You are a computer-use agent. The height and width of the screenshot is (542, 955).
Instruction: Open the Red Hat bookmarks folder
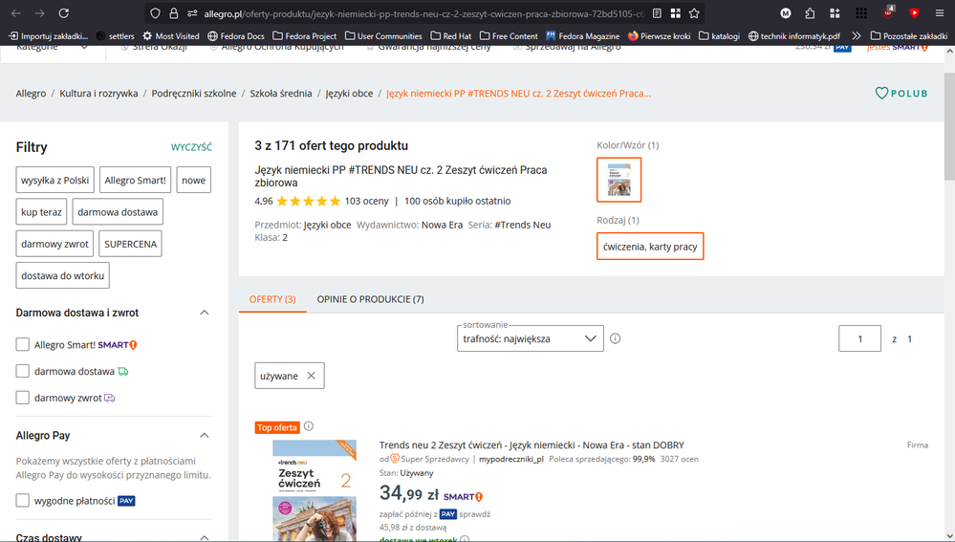tap(450, 36)
